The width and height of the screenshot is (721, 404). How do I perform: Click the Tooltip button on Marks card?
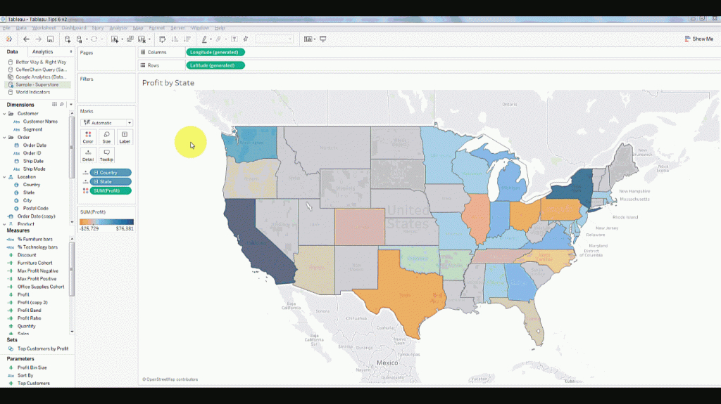click(106, 155)
